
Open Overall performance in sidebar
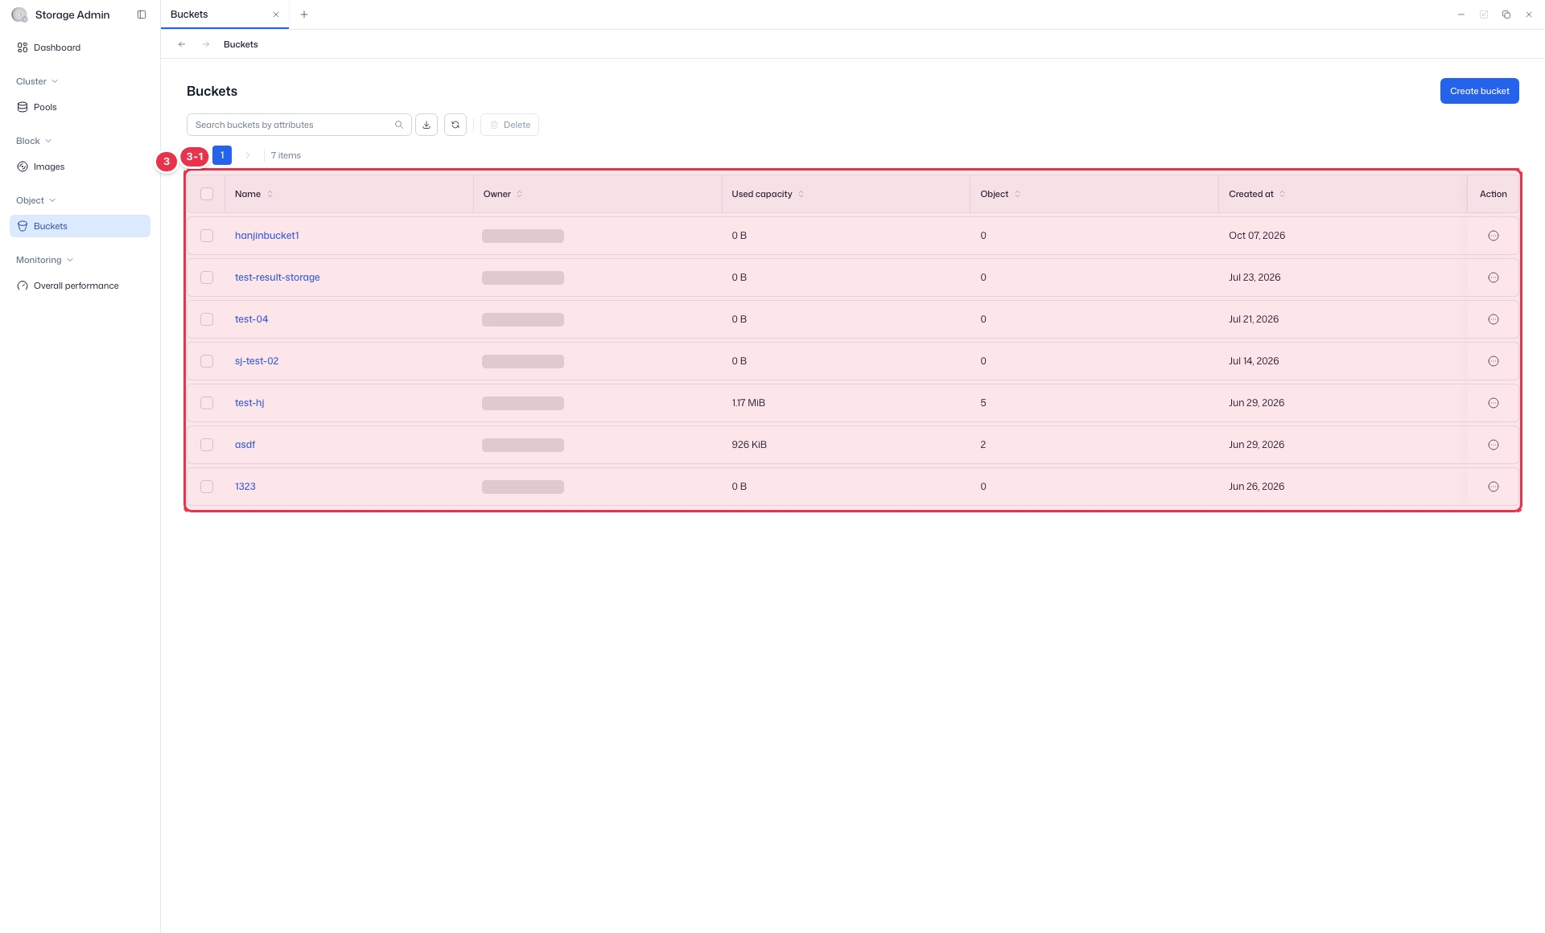coord(80,286)
